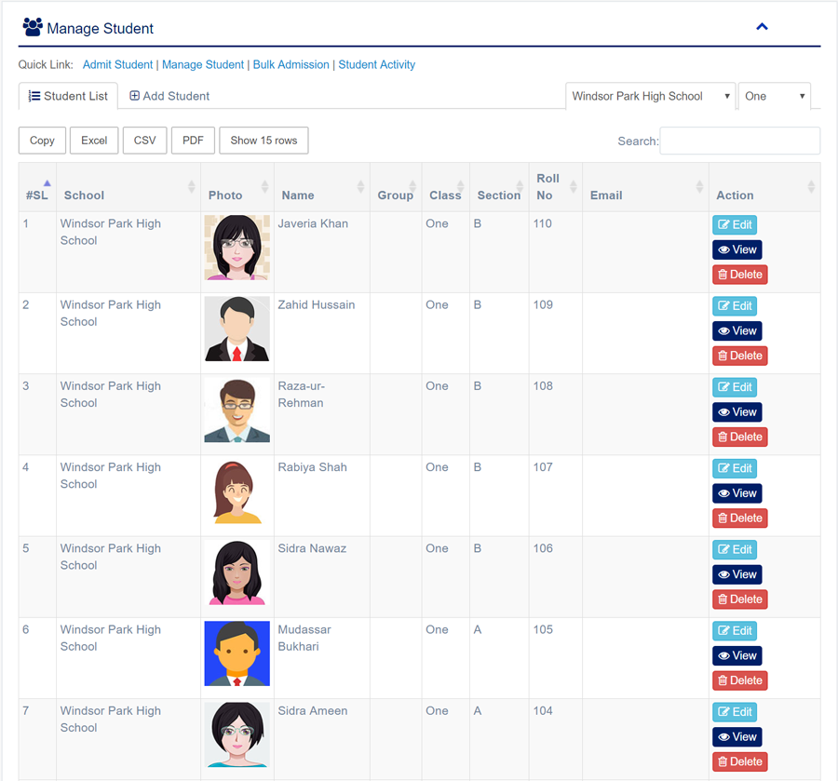View Sidra Nawaz's profile
The height and width of the screenshot is (781, 838).
point(737,575)
